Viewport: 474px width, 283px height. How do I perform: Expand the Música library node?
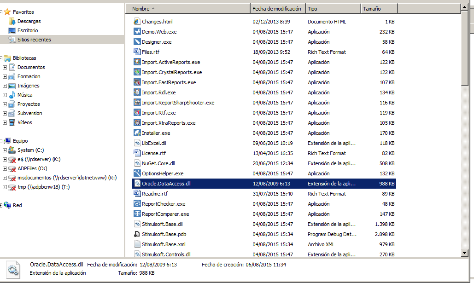coord(5,95)
